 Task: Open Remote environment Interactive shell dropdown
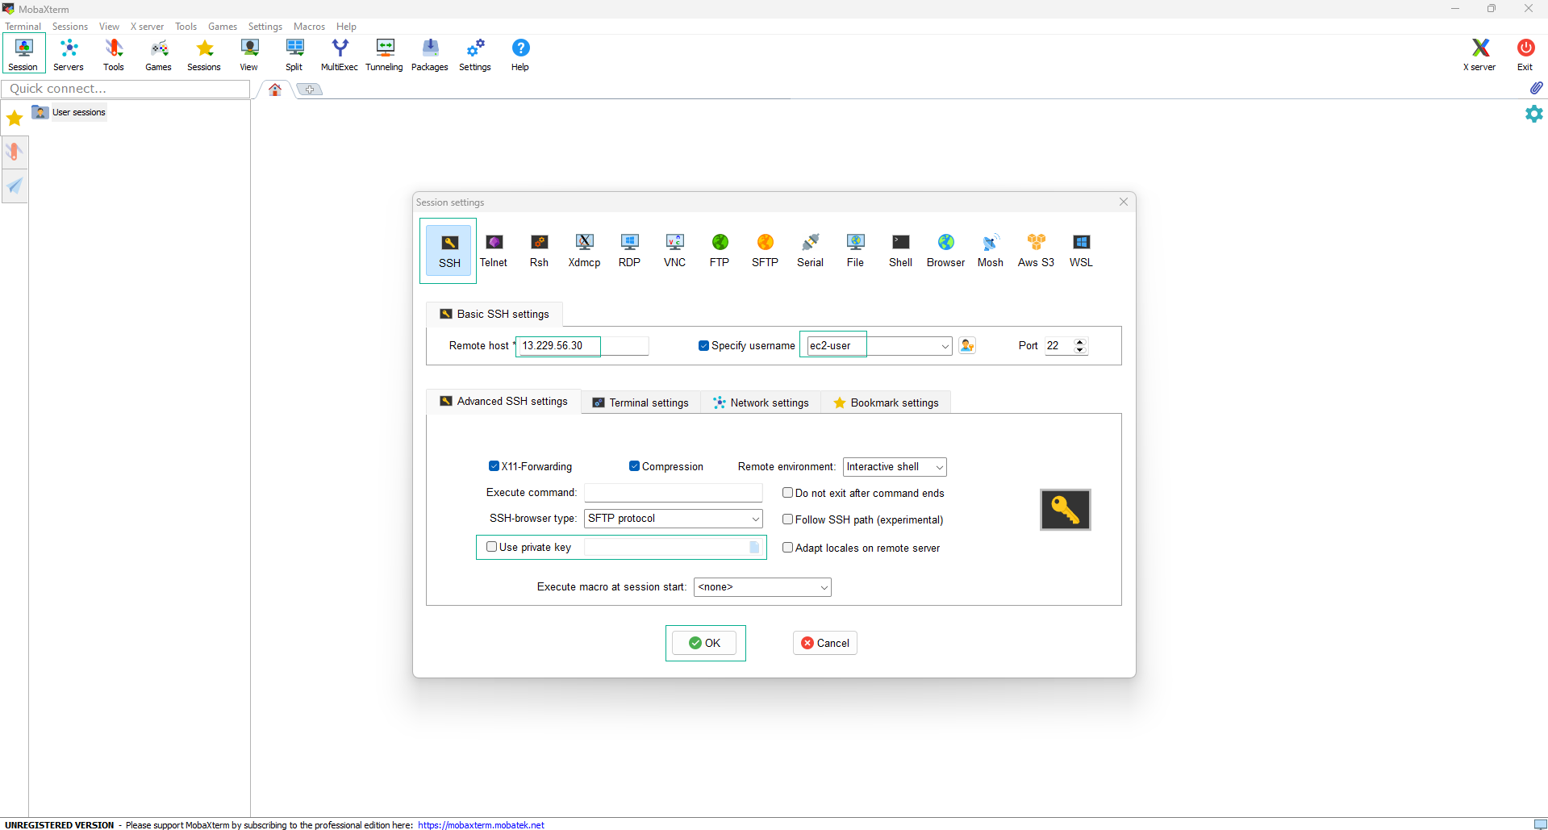(895, 467)
